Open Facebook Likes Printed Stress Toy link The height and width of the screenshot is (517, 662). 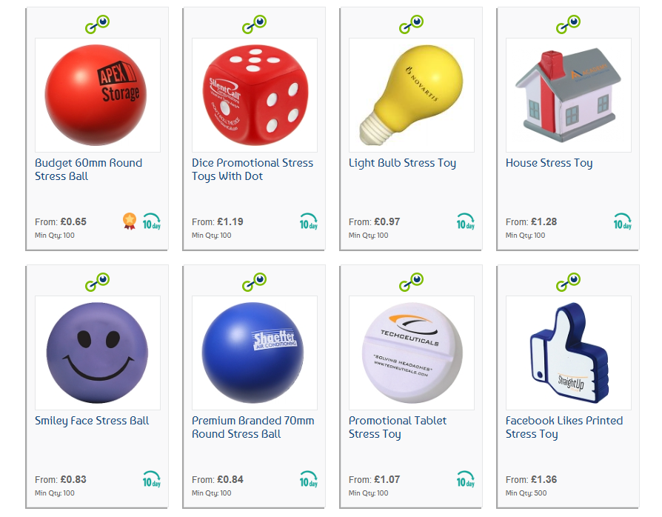pos(564,427)
